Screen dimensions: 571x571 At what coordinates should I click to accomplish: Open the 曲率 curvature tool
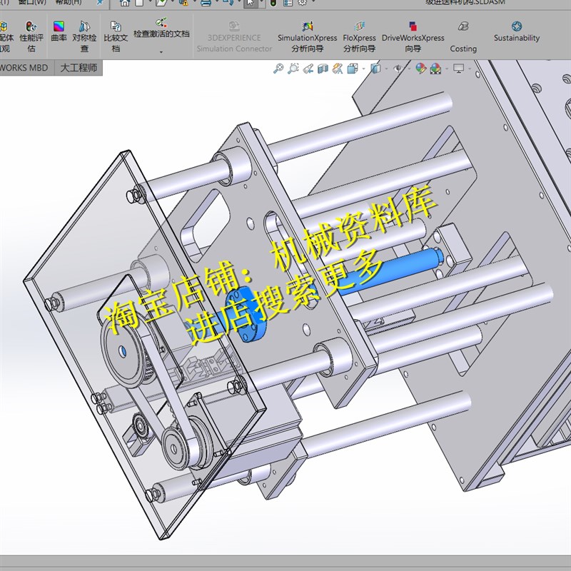click(x=59, y=31)
